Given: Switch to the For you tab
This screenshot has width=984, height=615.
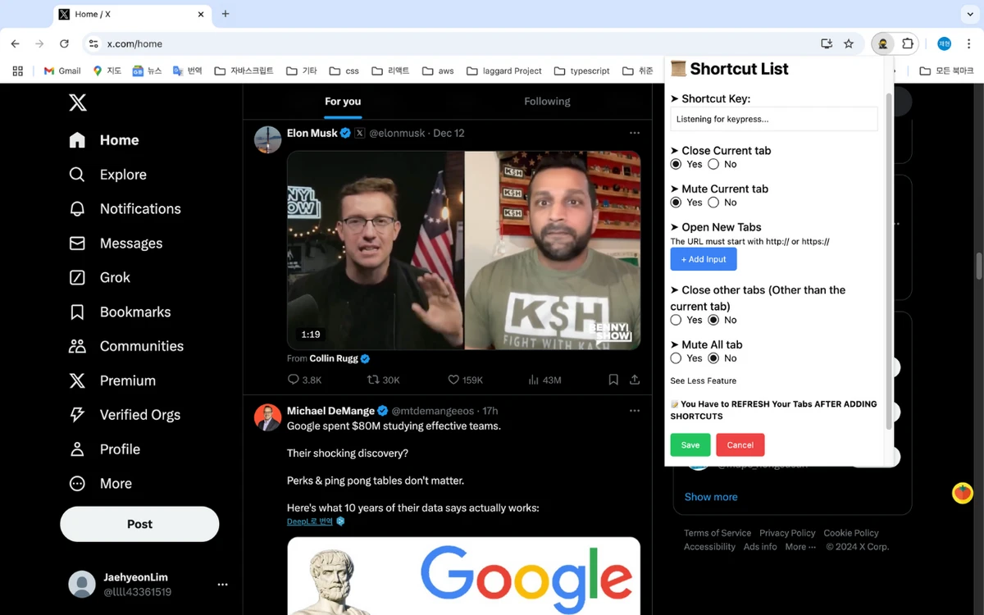Looking at the screenshot, I should pyautogui.click(x=343, y=102).
